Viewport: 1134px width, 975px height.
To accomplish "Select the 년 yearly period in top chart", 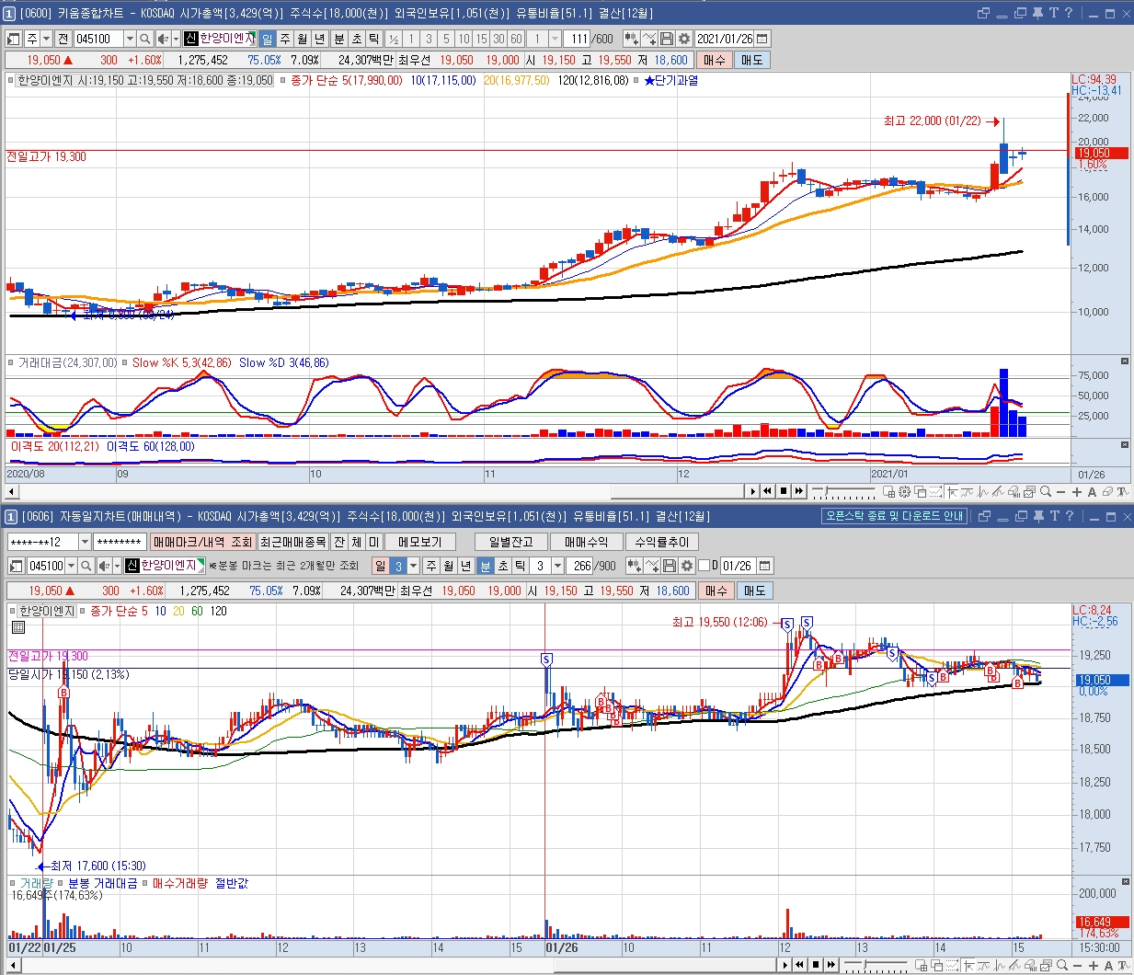I will point(319,39).
